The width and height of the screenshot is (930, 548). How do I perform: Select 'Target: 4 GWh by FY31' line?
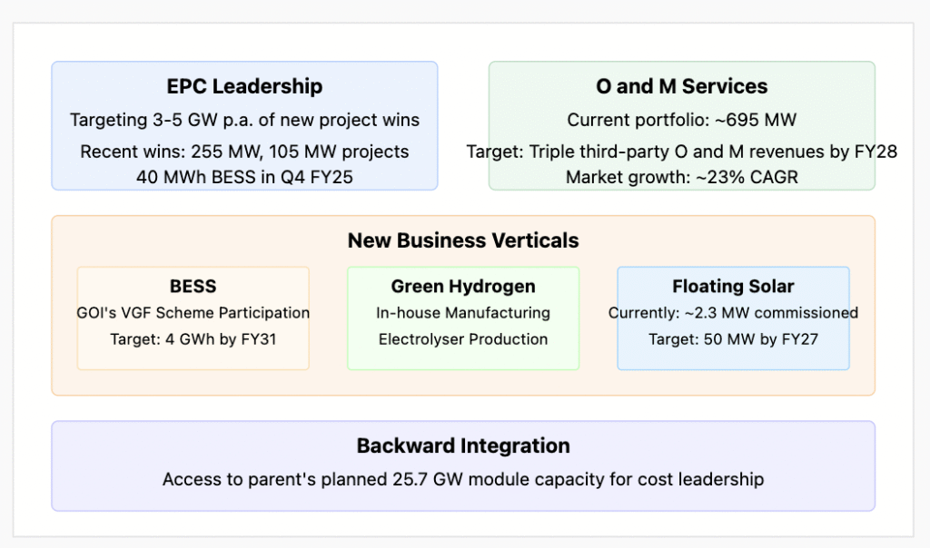point(193,339)
